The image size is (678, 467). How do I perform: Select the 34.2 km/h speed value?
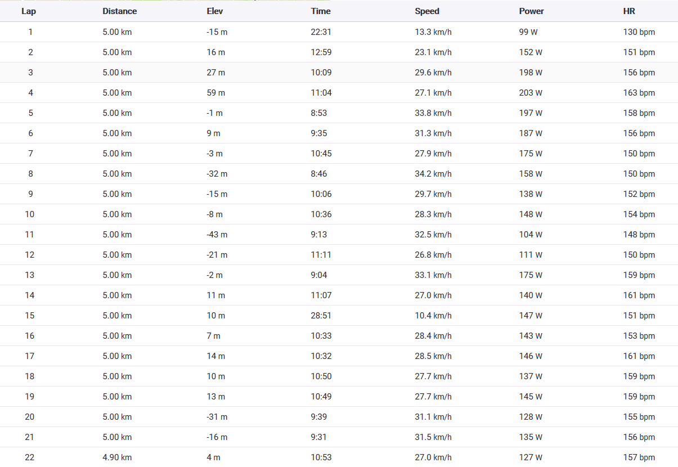pos(433,174)
